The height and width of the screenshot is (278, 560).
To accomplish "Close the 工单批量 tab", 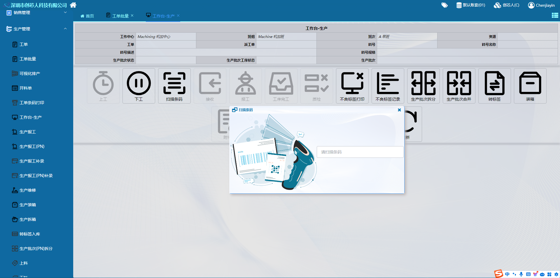I will 132,15.
